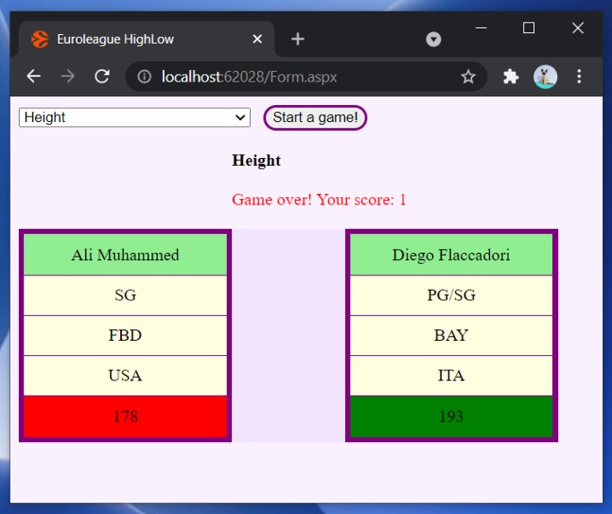Screen dimensions: 612x514
Task: View site information icon in address bar
Action: coord(144,76)
